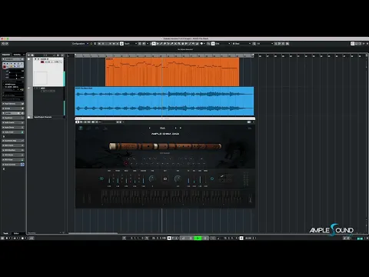Viewport: 369px width, 277px height.
Task: Open the Main panel icon in plugin
Action: click(81, 128)
